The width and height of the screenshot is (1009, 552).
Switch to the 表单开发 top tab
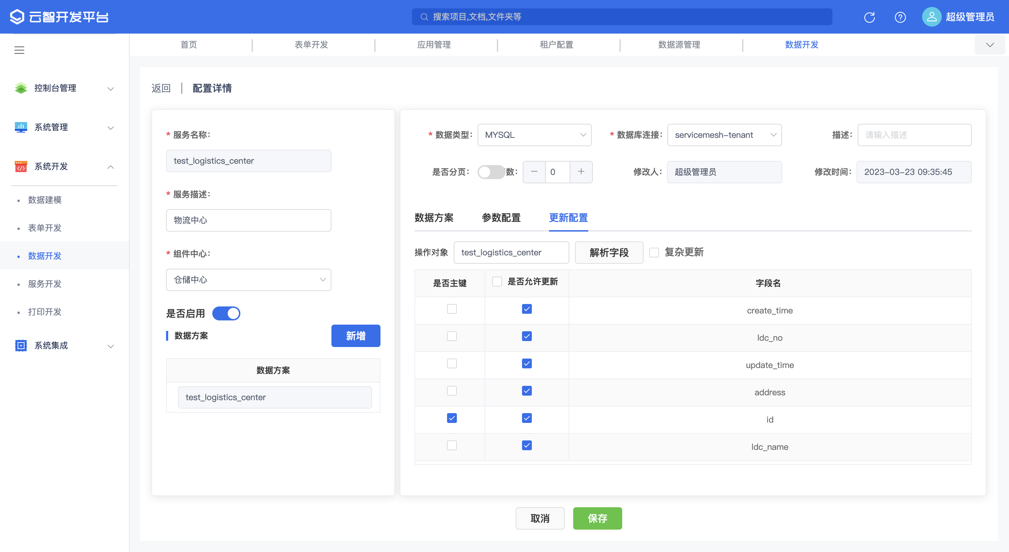coord(311,44)
